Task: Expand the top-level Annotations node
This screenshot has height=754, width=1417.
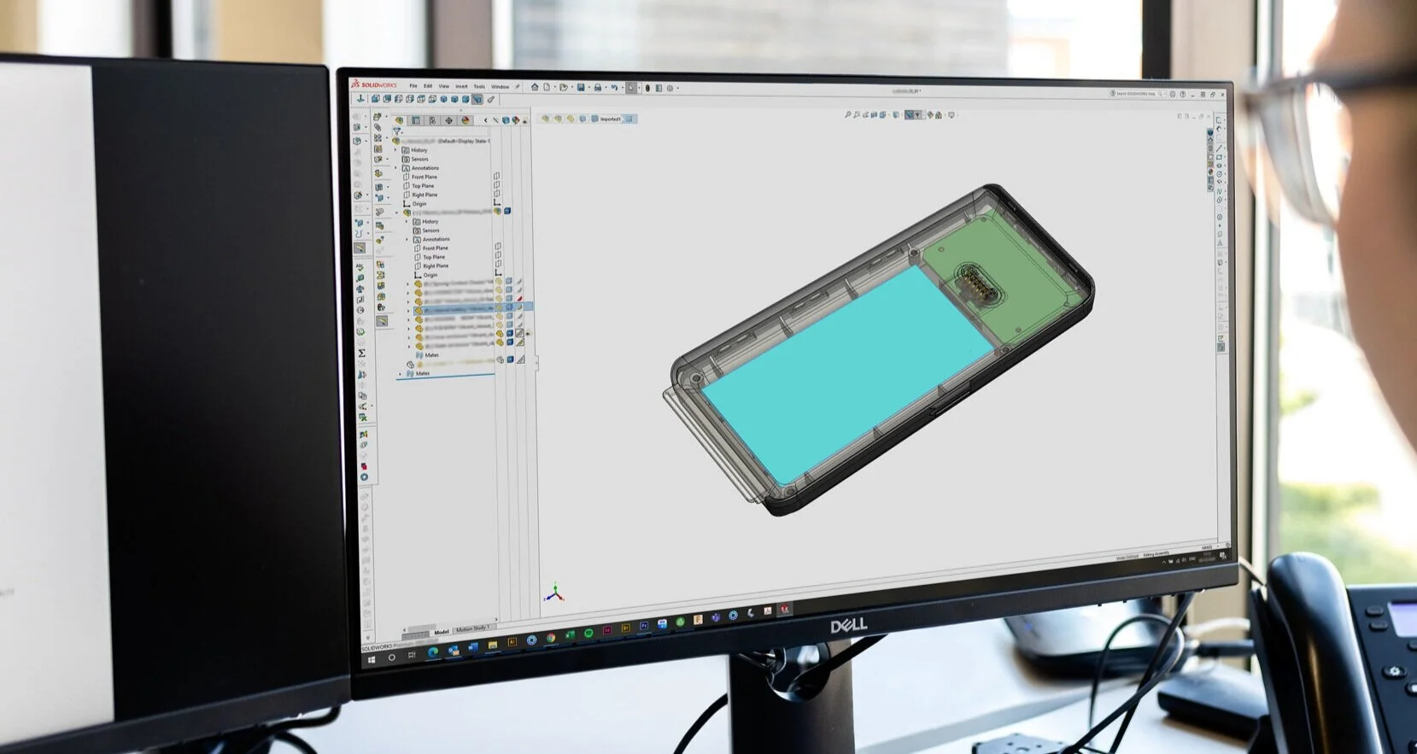Action: 395,168
